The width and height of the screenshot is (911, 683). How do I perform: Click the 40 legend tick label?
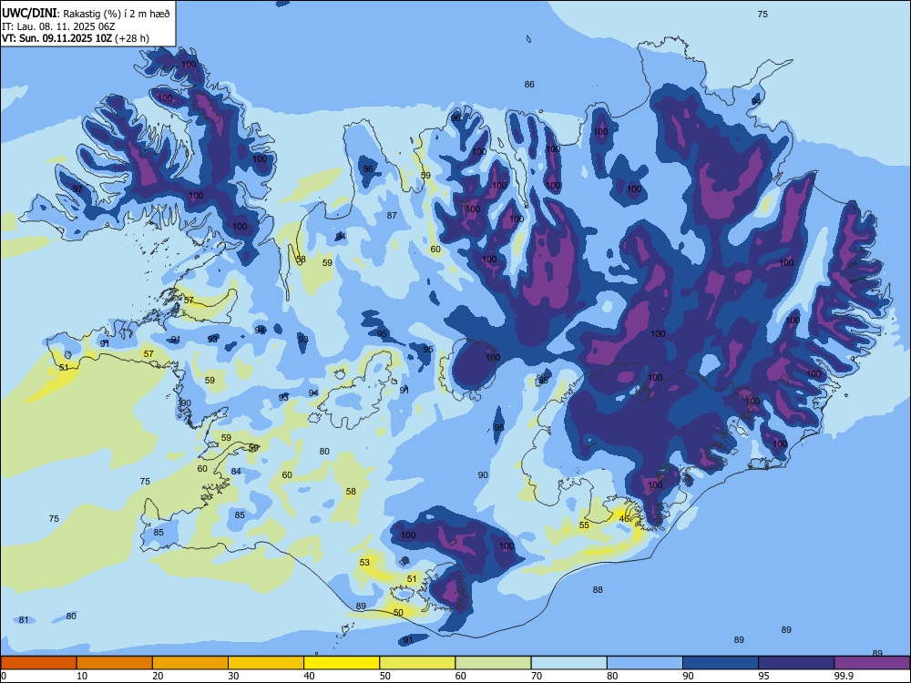coord(309,676)
